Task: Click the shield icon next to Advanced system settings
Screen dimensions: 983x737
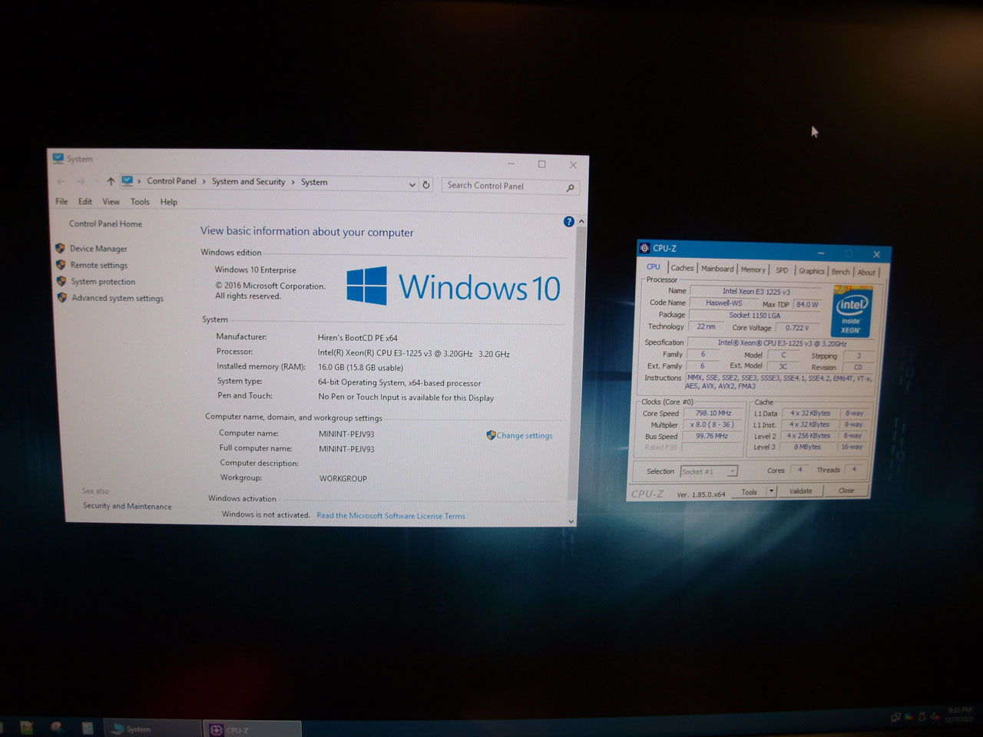Action: (x=62, y=297)
